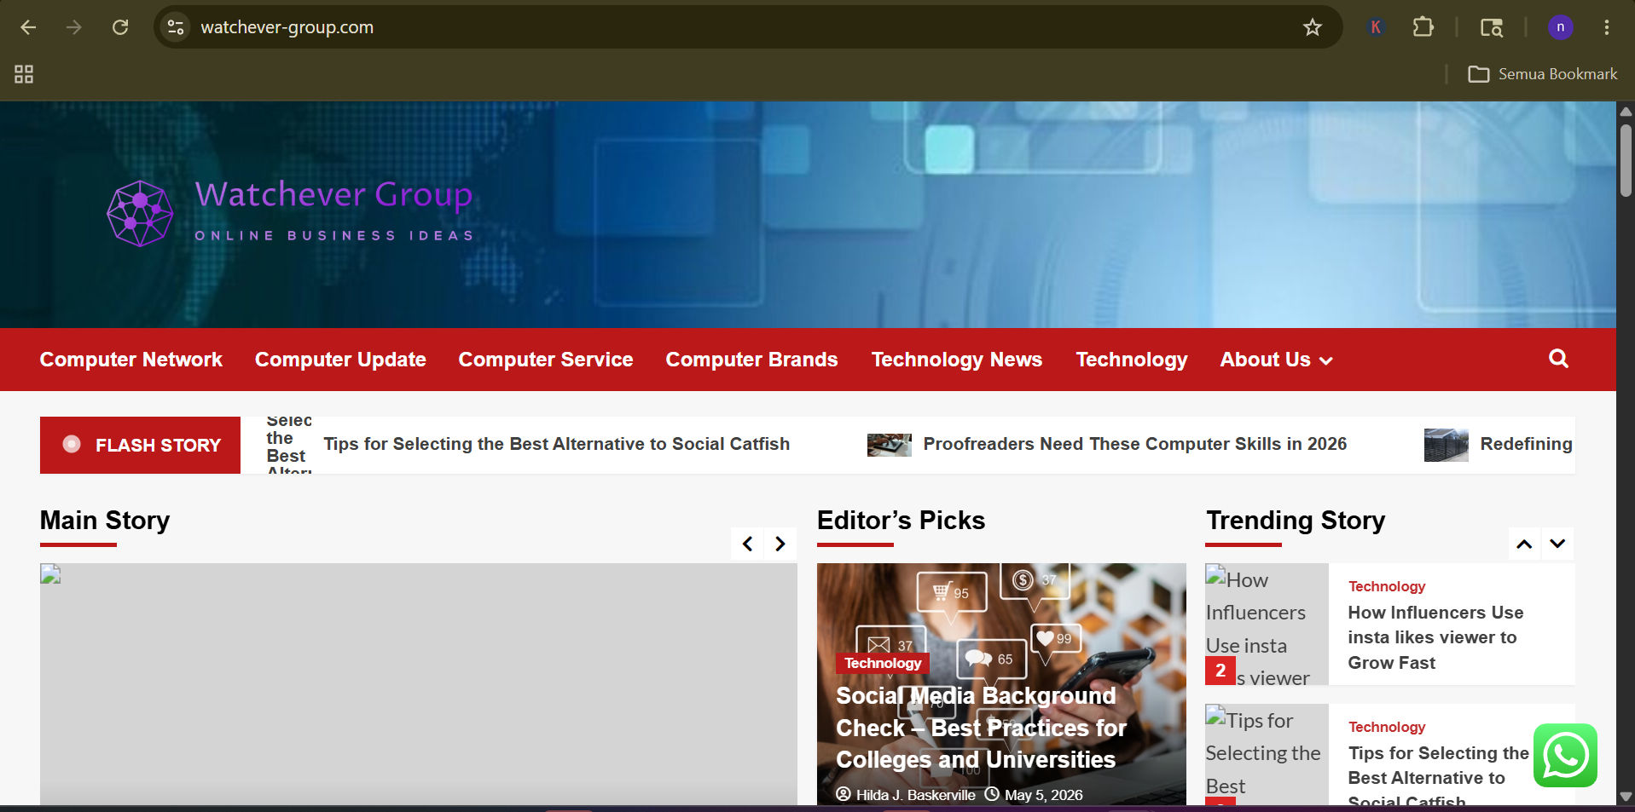Go back to the previous page
The image size is (1635, 812).
coord(28,27)
